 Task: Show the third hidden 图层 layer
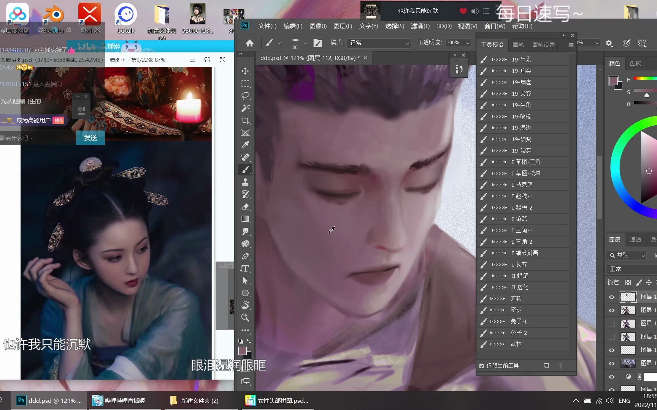coord(611,323)
